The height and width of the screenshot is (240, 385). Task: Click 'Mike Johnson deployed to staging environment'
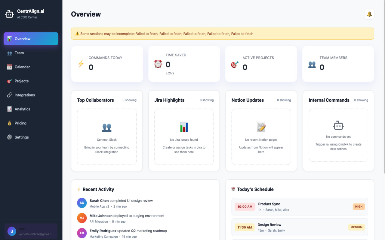pyautogui.click(x=127, y=216)
